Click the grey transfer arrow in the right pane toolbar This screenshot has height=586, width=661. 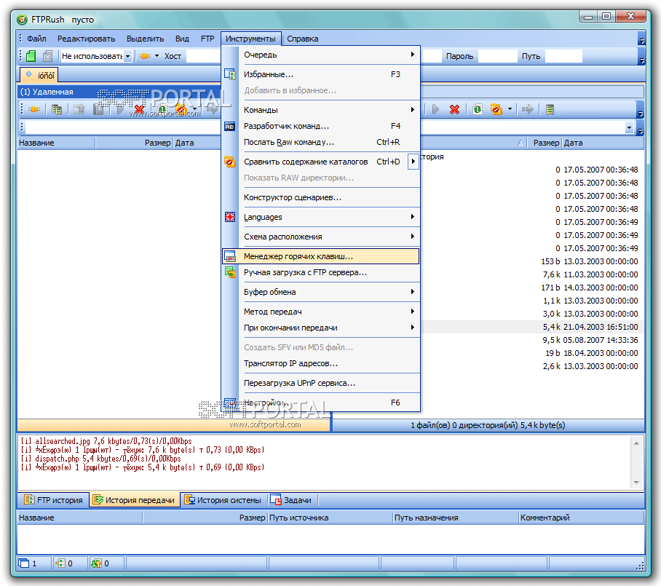tap(527, 110)
